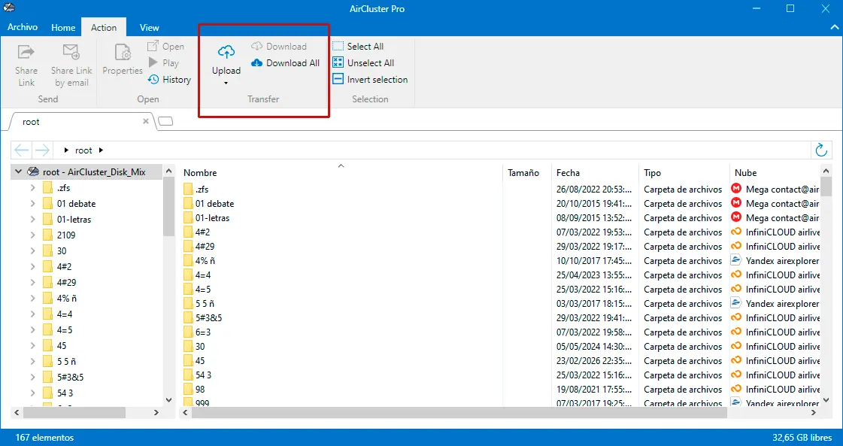
Task: Sort by Tipo column header
Action: coord(684,173)
